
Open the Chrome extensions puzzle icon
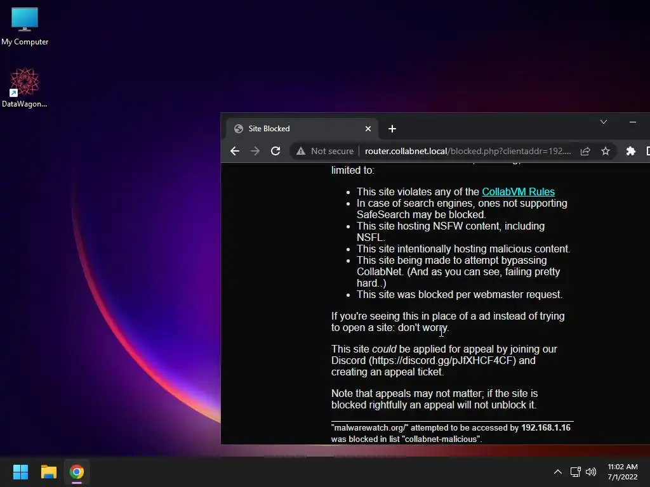pos(630,151)
